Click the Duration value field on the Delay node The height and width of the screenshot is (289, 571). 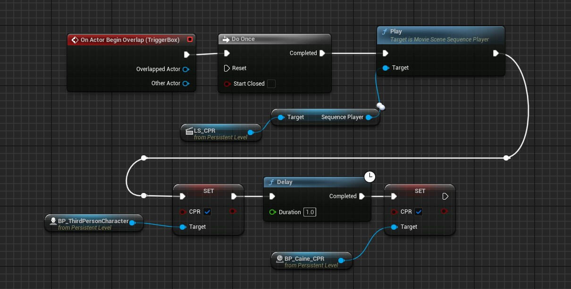click(310, 212)
